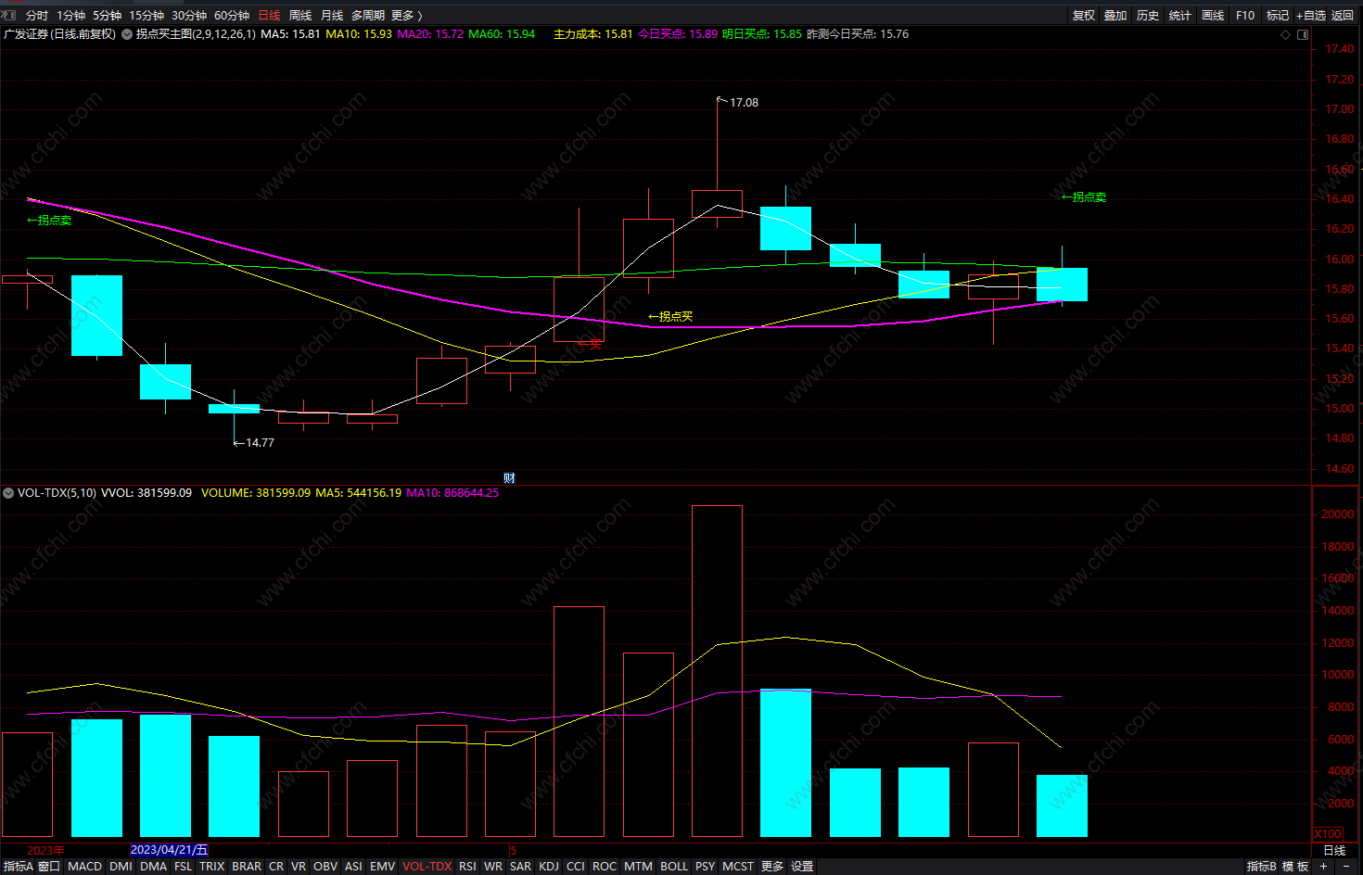Select the 日线 daily period
Screen dimensions: 1363x875
[269, 16]
